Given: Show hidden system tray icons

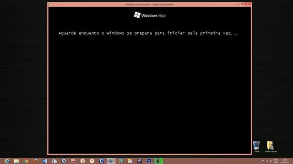Looking at the screenshot, I should click(x=260, y=161).
